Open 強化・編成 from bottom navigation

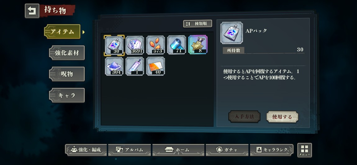[x=86, y=150]
